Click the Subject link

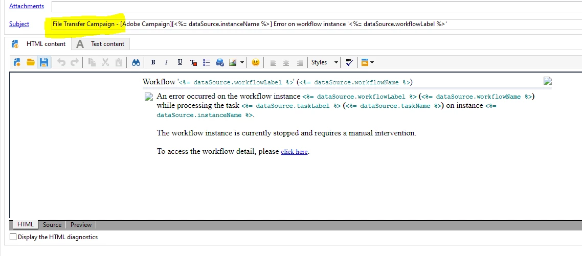tap(19, 24)
